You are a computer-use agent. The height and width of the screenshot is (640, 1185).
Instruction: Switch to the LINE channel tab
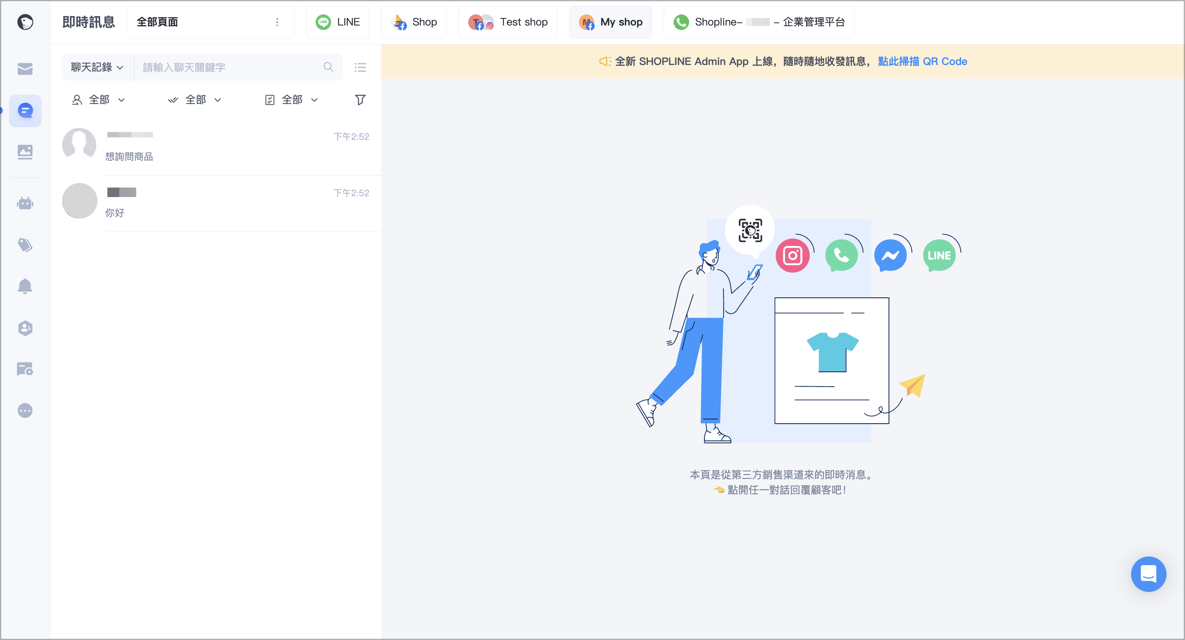[x=338, y=22]
